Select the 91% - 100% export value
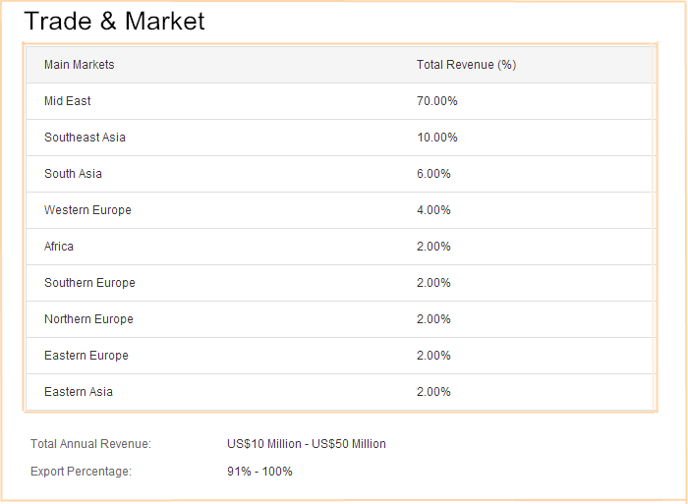 pyautogui.click(x=259, y=472)
